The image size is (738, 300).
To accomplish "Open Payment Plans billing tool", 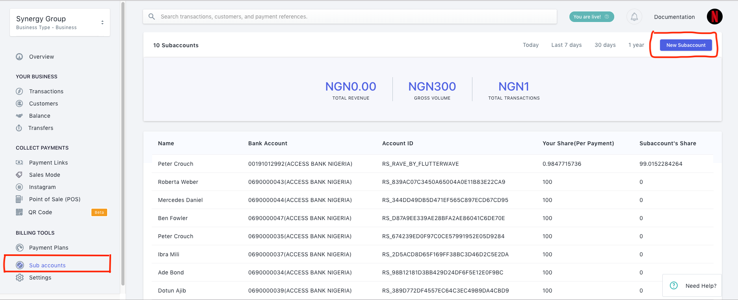I will click(48, 248).
